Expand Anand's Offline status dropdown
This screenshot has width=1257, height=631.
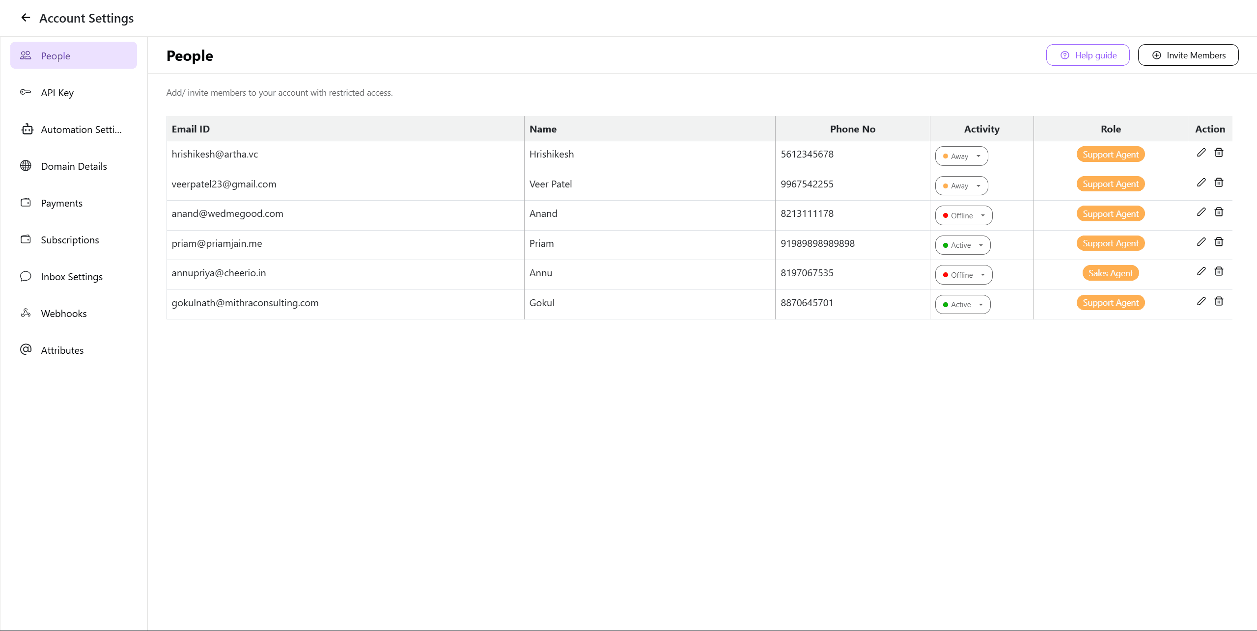point(963,215)
